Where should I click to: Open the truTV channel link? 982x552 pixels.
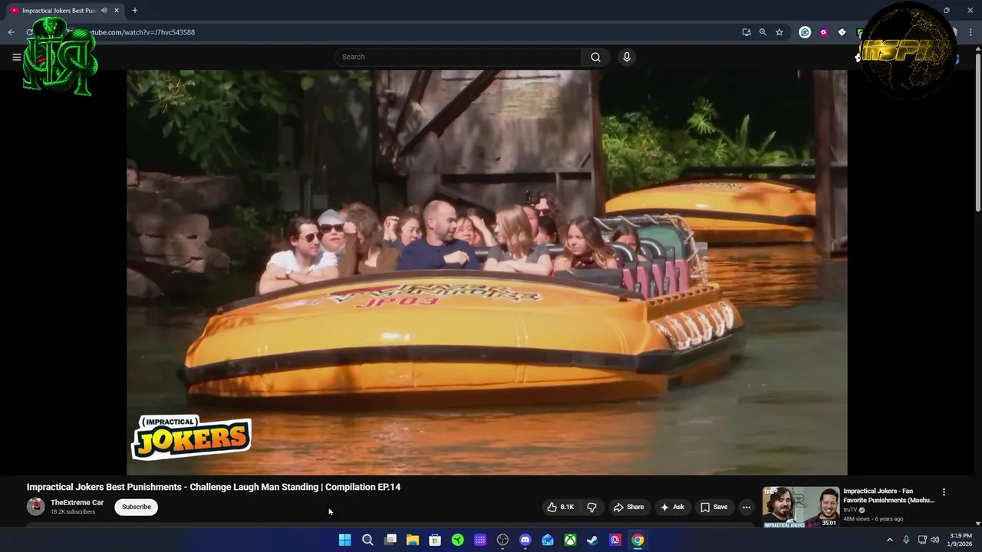click(x=850, y=510)
